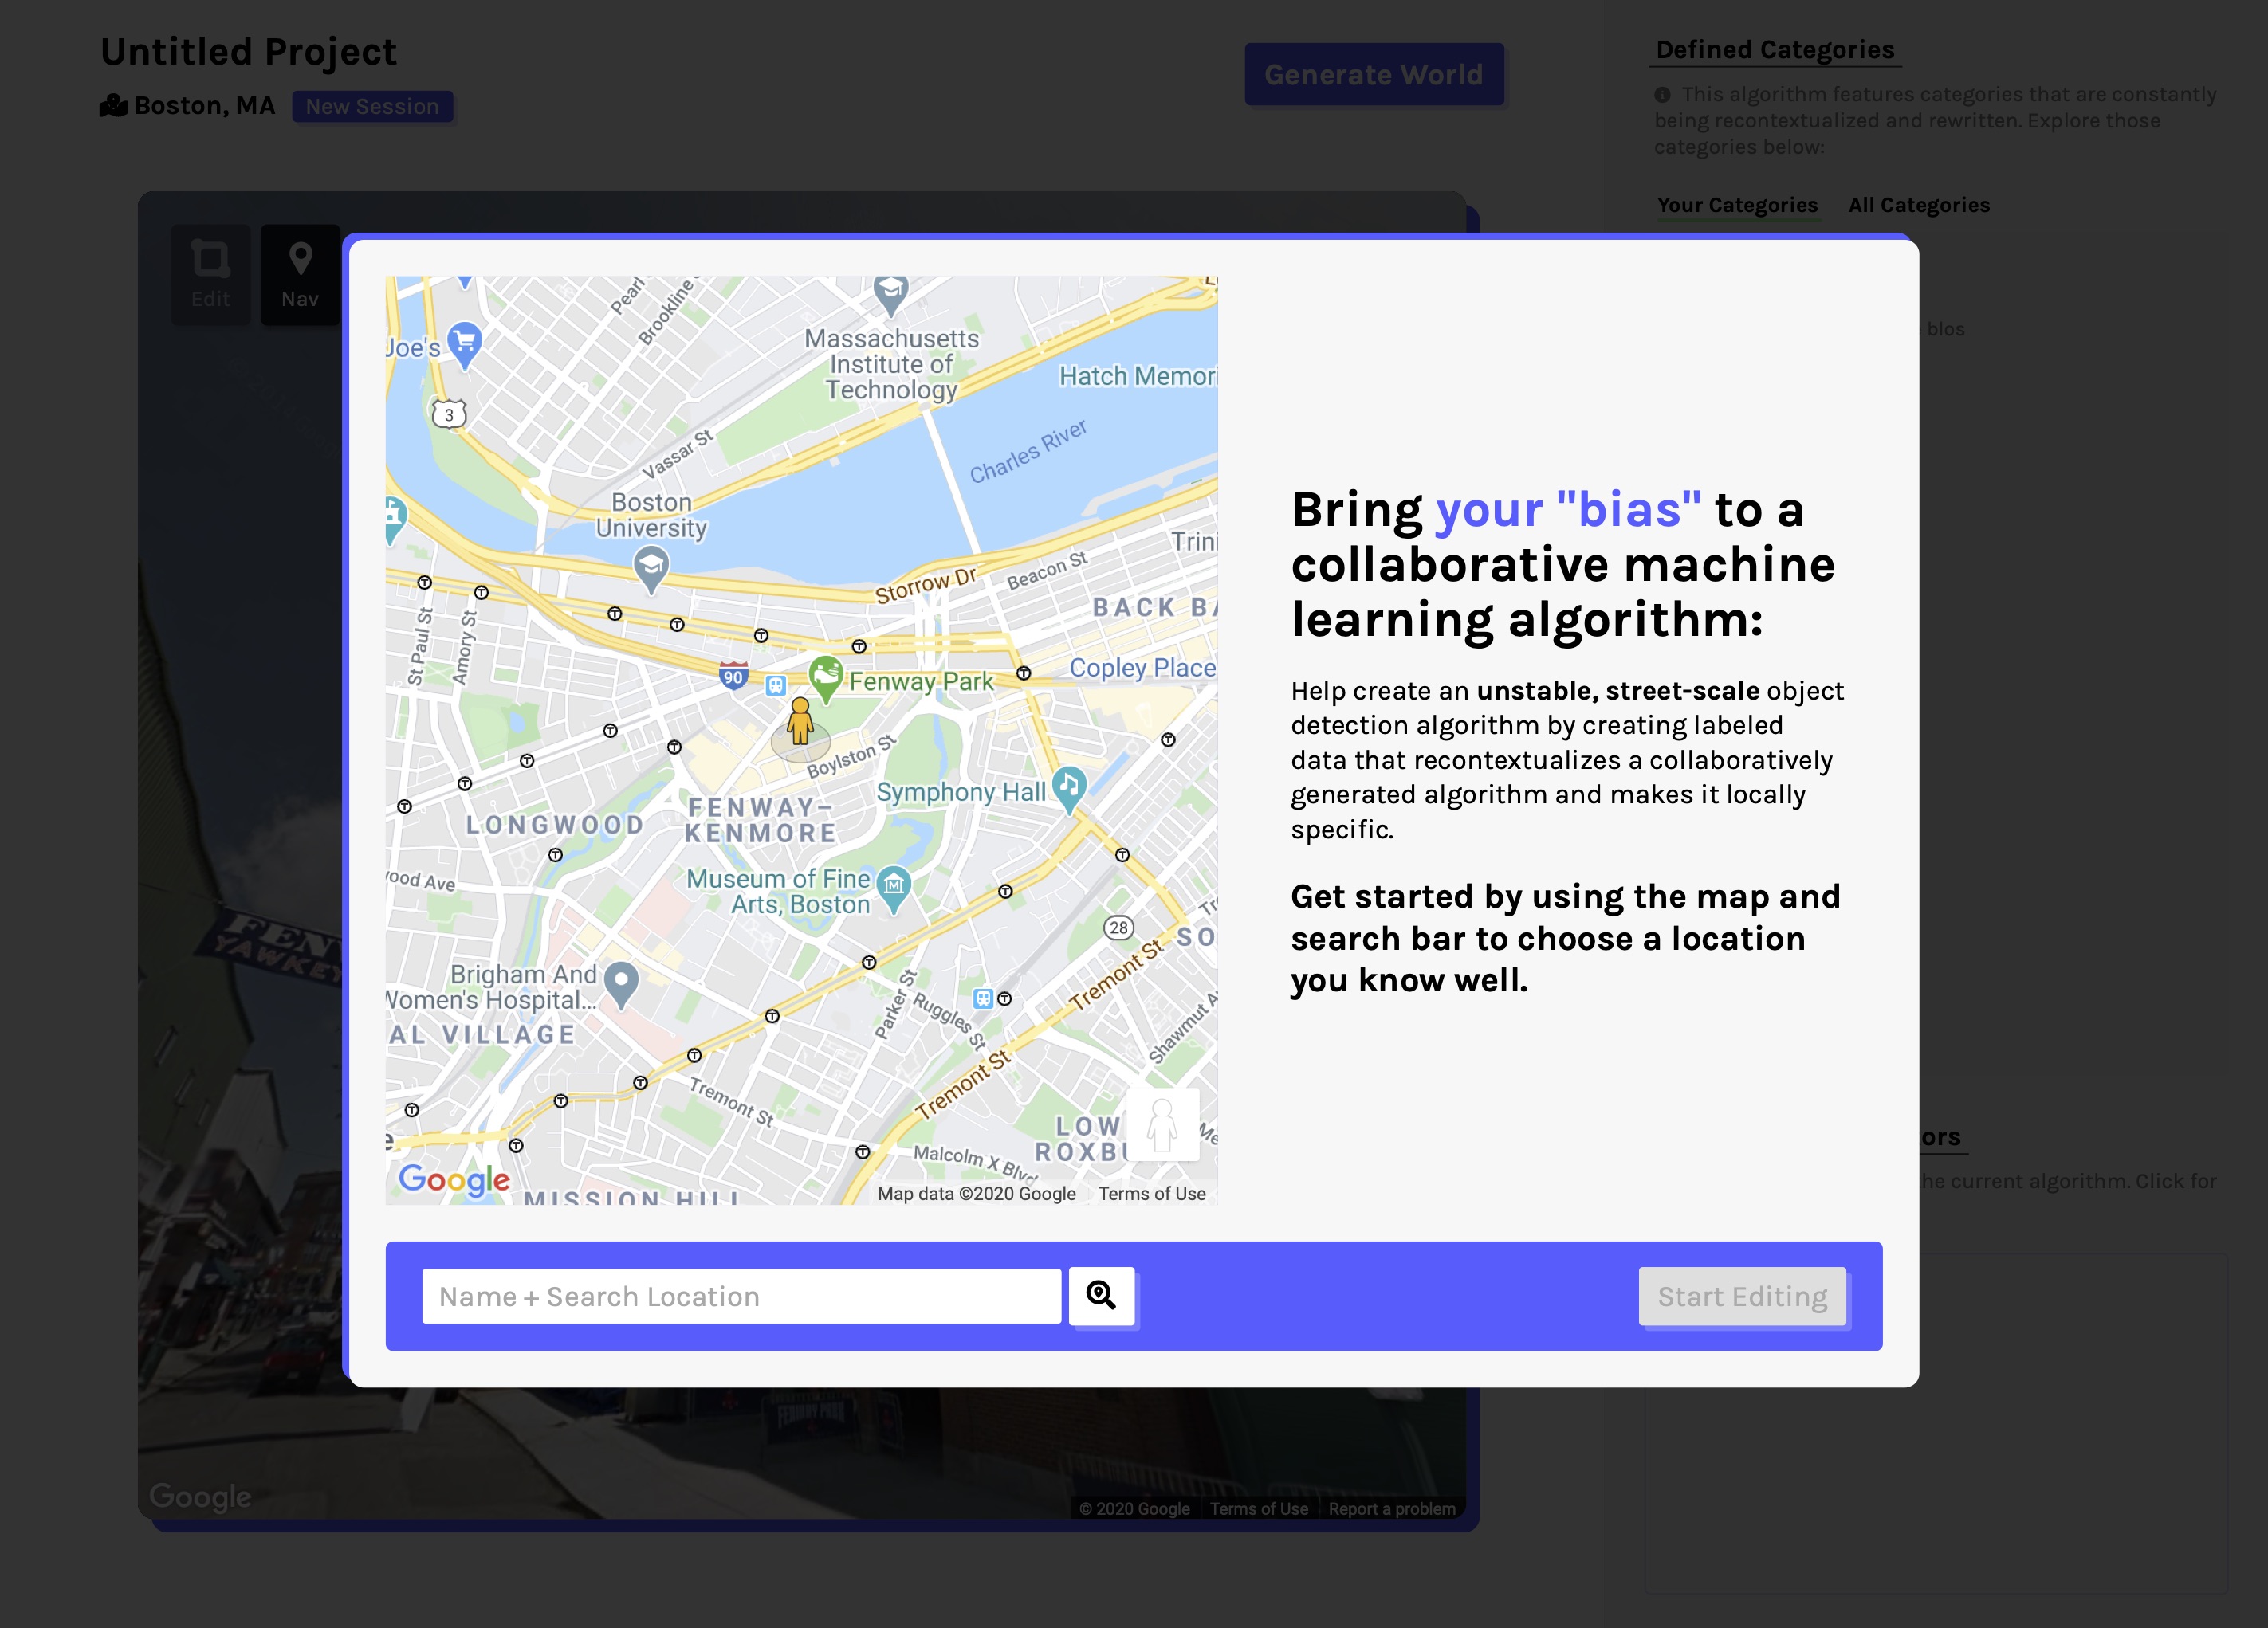The width and height of the screenshot is (2268, 1628).
Task: Click the Trader Joe's shopping cart marker
Action: pos(464,343)
